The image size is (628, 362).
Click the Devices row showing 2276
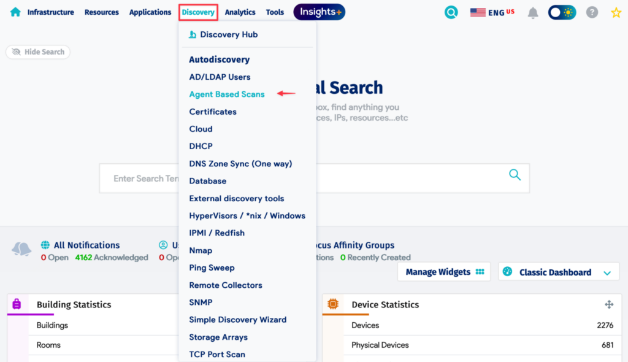tap(482, 325)
